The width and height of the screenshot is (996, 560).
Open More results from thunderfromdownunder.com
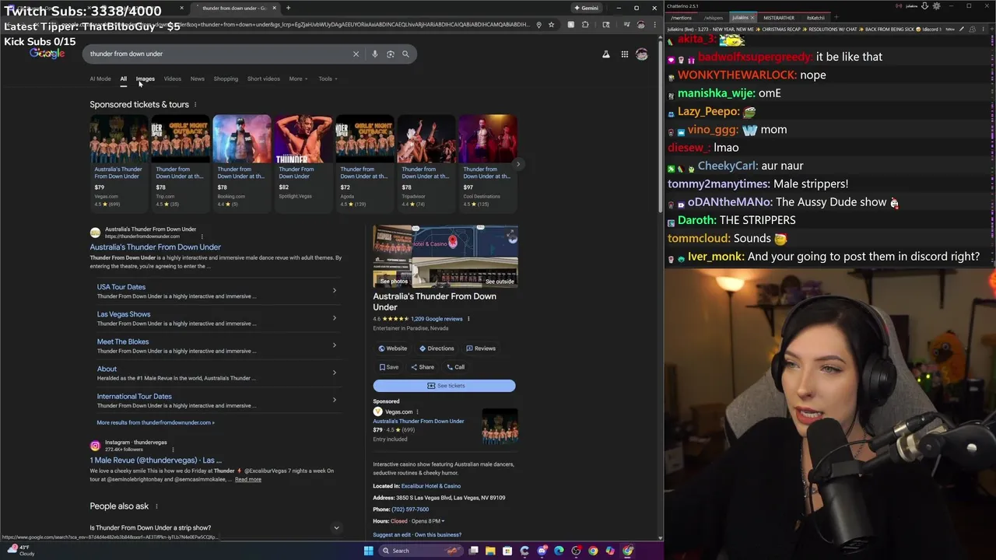[x=156, y=423]
